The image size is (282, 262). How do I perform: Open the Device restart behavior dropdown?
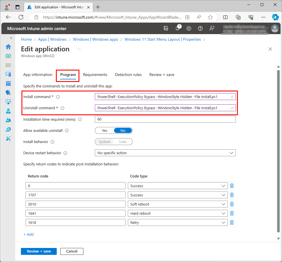pyautogui.click(x=165, y=153)
